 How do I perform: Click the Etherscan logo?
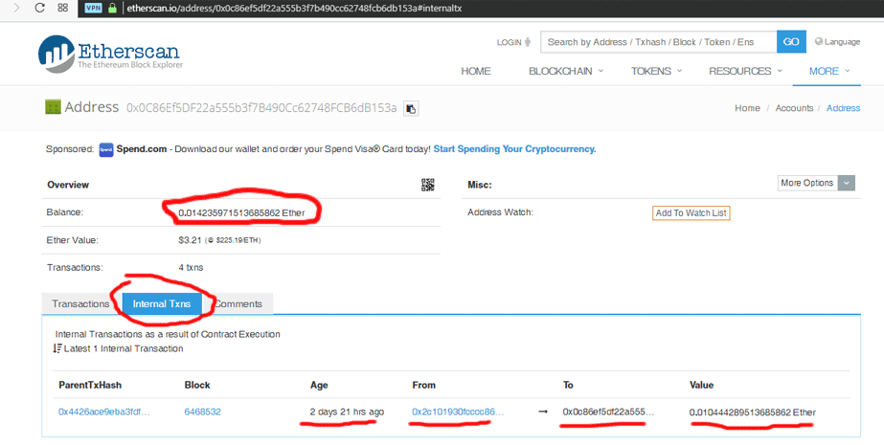(x=110, y=54)
